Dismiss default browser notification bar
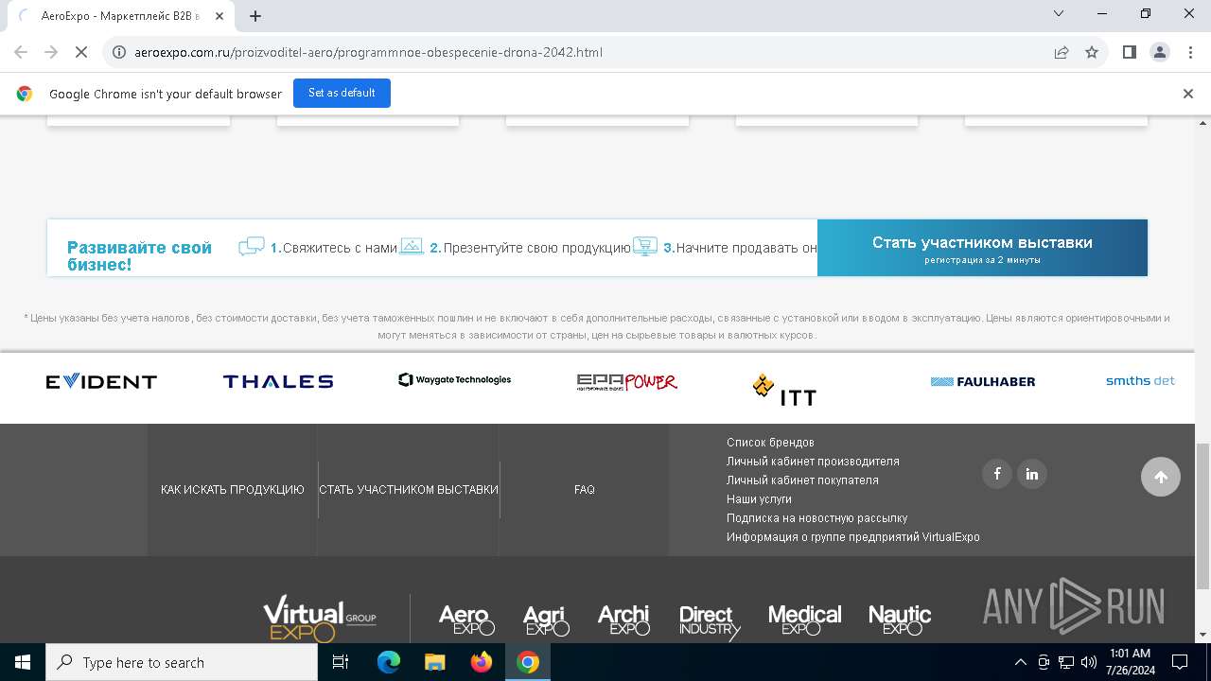This screenshot has width=1211, height=681. [1188, 94]
